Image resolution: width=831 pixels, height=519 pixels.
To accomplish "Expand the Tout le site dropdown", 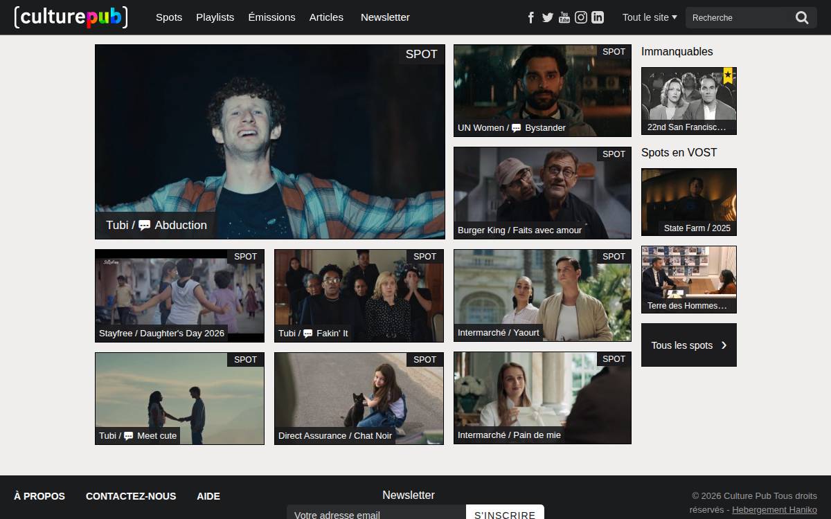I will pyautogui.click(x=650, y=17).
